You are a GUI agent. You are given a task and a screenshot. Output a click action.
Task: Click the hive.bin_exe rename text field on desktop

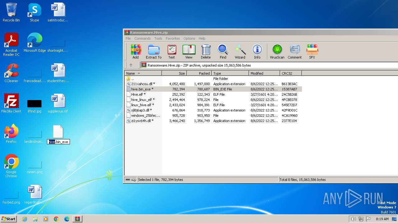(x=58, y=142)
